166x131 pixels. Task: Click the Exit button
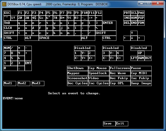point(122,124)
